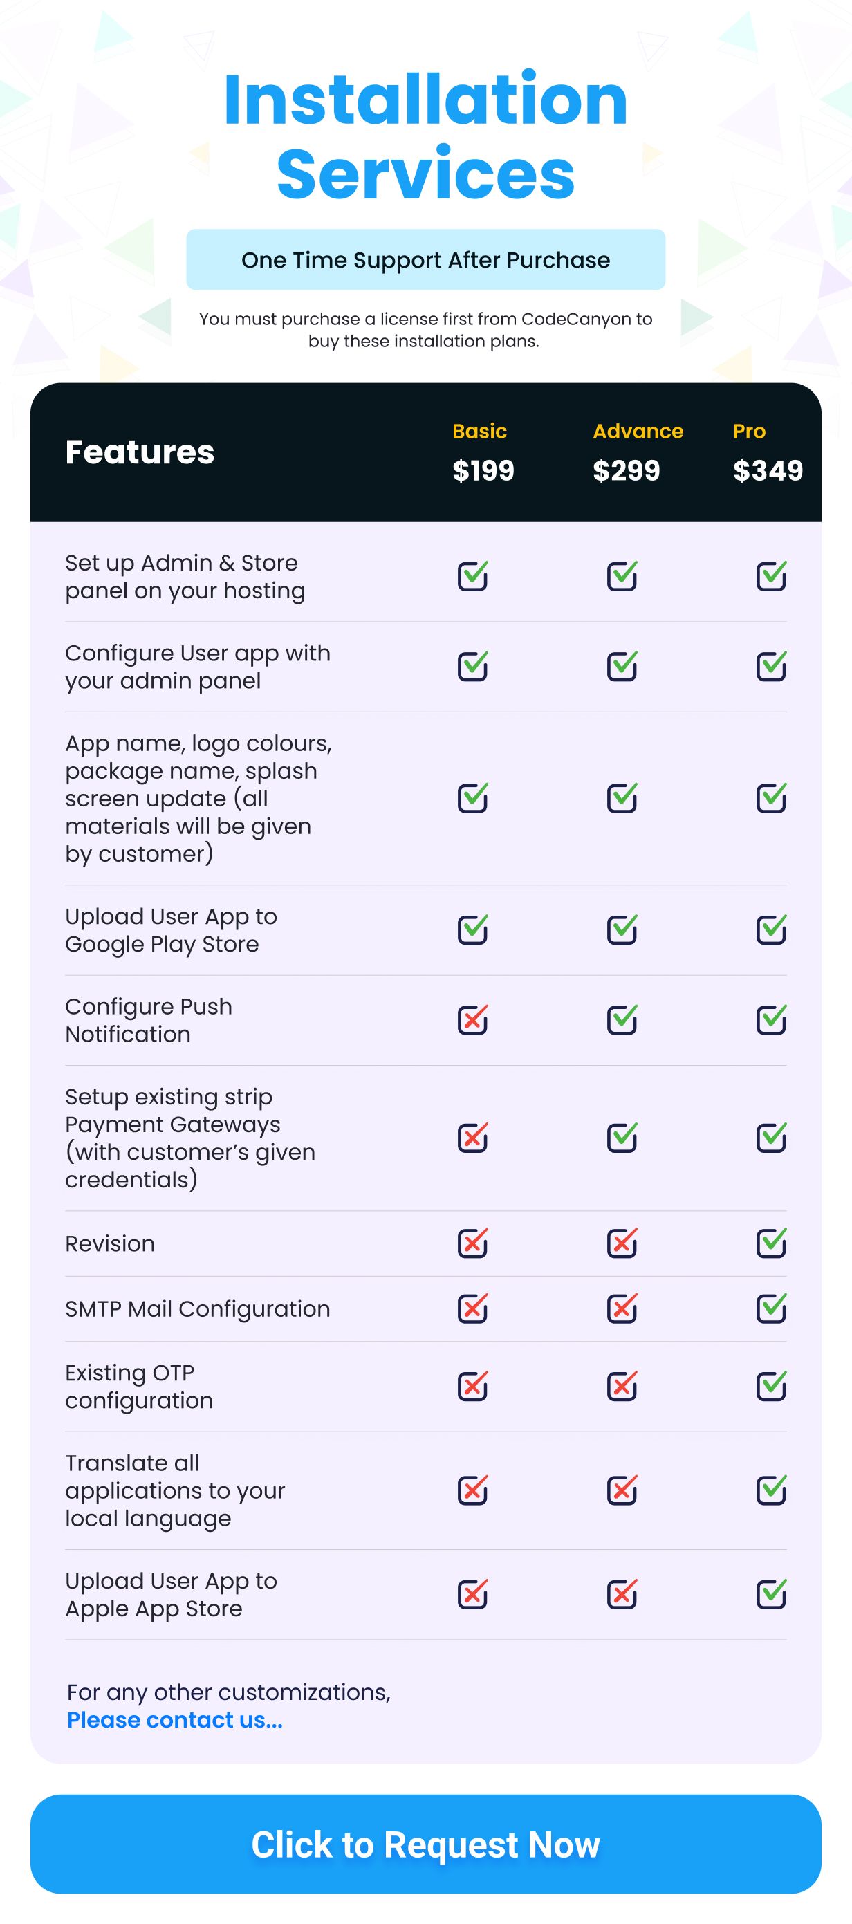The height and width of the screenshot is (1924, 852).
Task: Click the Basic checkmark for Admin & Store setup
Action: pyautogui.click(x=472, y=576)
